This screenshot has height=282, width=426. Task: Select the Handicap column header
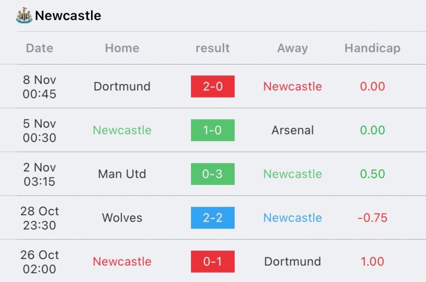coord(372,48)
